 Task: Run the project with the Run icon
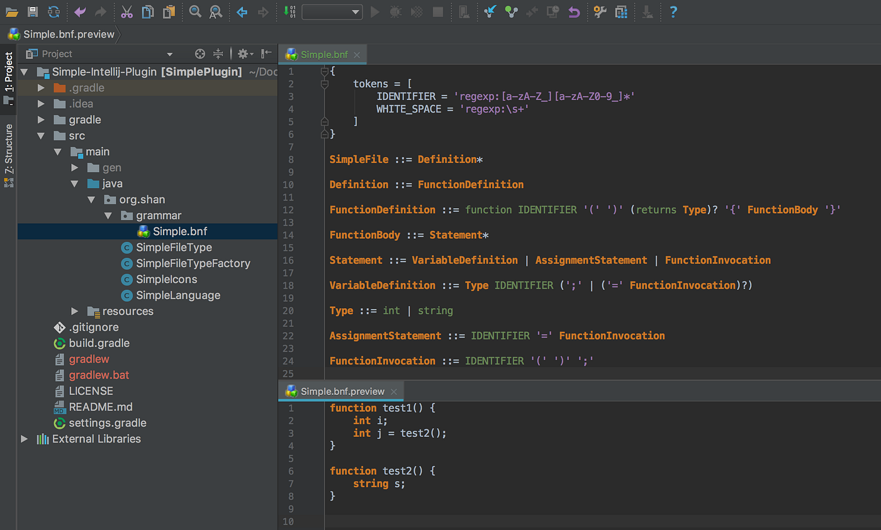(x=375, y=12)
